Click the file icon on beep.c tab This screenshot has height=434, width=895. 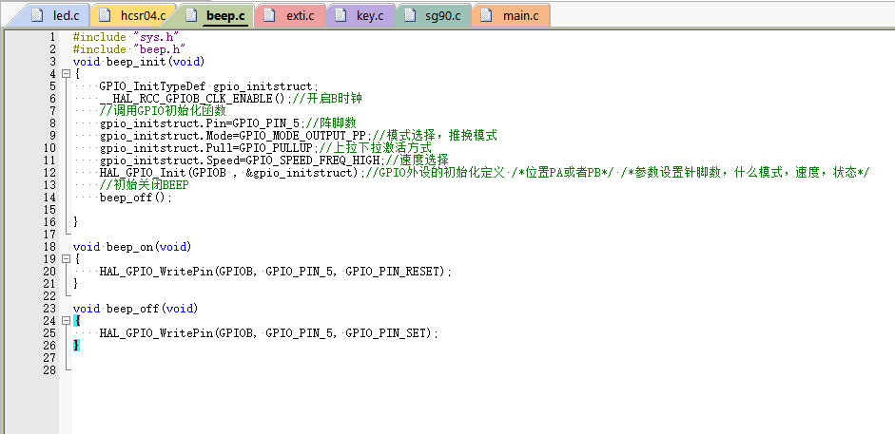(x=191, y=15)
